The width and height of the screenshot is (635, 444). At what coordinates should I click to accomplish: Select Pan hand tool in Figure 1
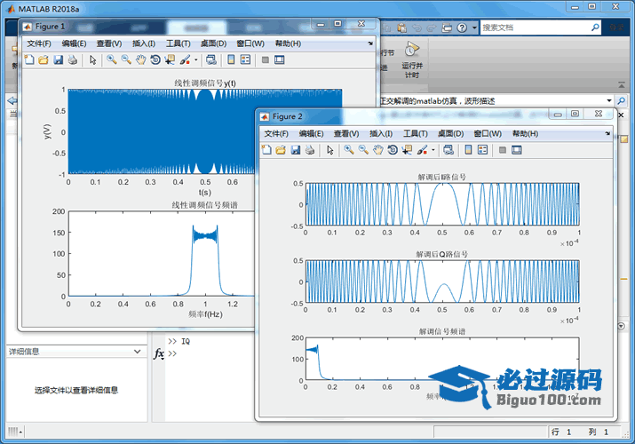coord(140,59)
